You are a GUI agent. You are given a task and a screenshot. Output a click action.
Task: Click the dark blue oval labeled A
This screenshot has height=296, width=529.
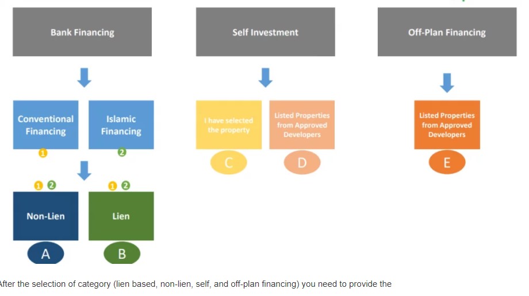pos(45,254)
